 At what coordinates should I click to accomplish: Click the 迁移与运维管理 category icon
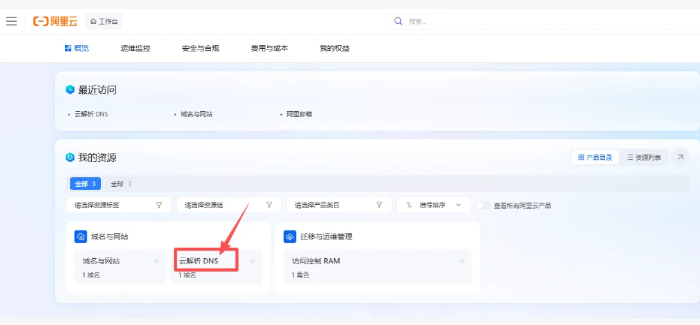[290, 236]
